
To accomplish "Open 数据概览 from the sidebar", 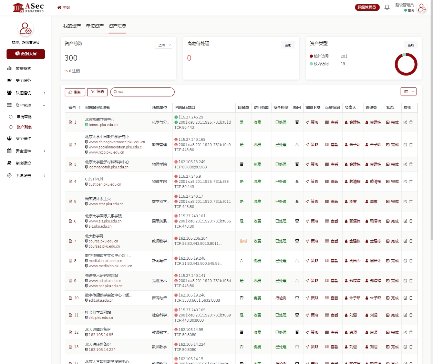I will pos(23,69).
